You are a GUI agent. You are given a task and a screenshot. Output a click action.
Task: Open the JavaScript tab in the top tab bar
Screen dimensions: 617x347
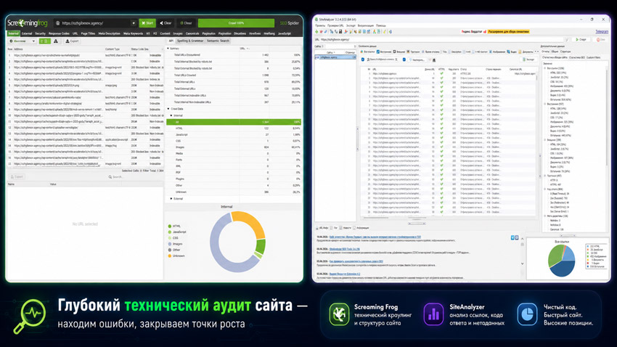pyautogui.click(x=285, y=34)
